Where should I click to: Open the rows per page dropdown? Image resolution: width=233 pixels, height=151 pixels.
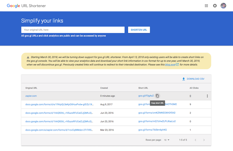tap(167, 140)
